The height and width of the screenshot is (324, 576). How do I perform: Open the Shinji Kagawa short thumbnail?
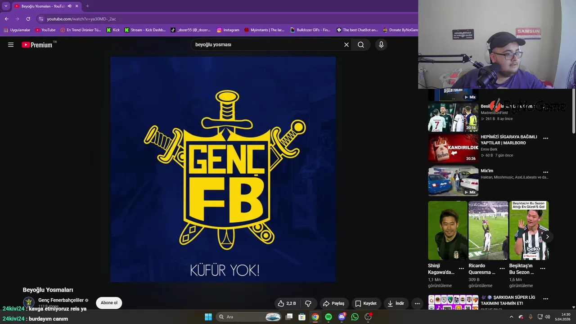click(448, 230)
